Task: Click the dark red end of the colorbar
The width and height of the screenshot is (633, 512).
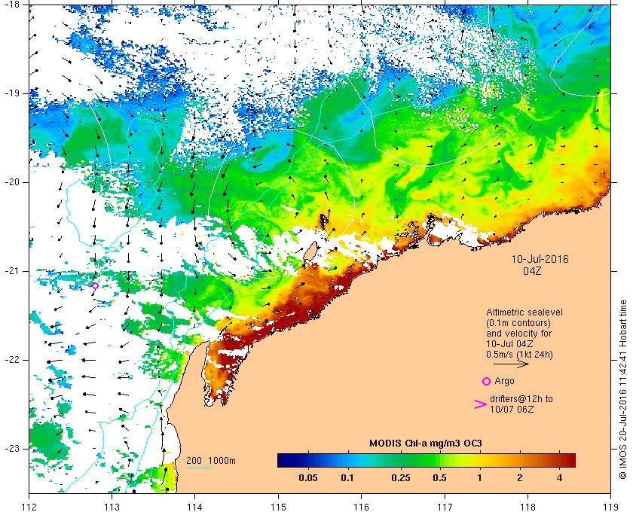Action: click(x=569, y=460)
